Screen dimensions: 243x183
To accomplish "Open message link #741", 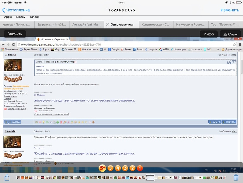I will coord(234,55).
